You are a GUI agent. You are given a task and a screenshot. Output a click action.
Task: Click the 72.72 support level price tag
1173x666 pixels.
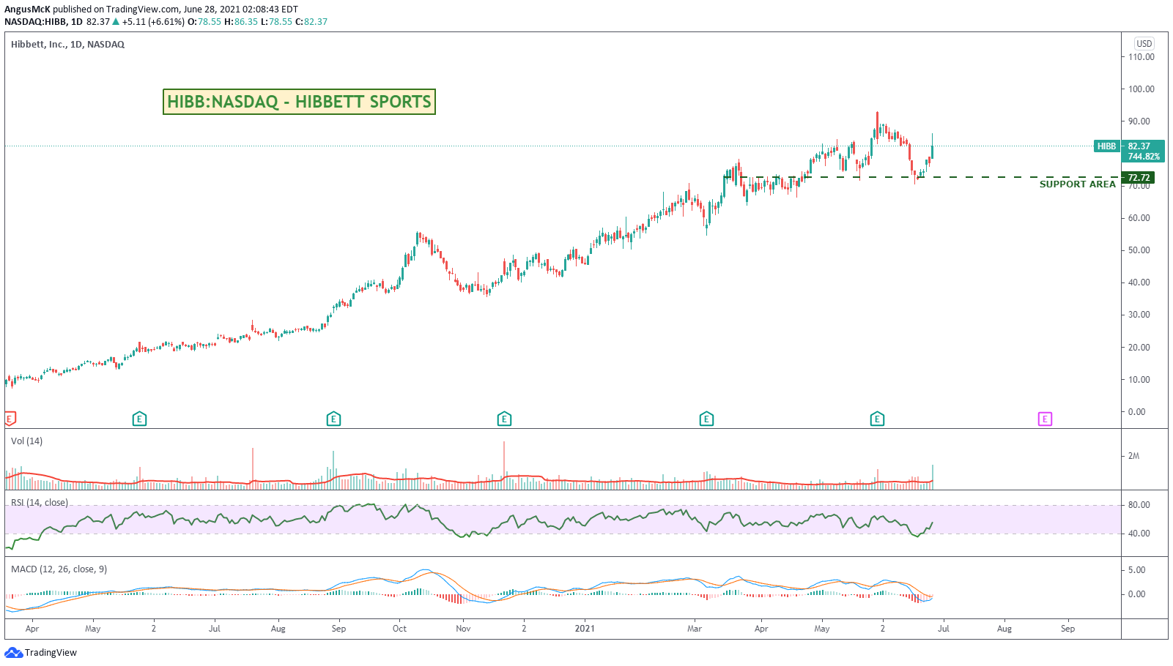[1138, 178]
